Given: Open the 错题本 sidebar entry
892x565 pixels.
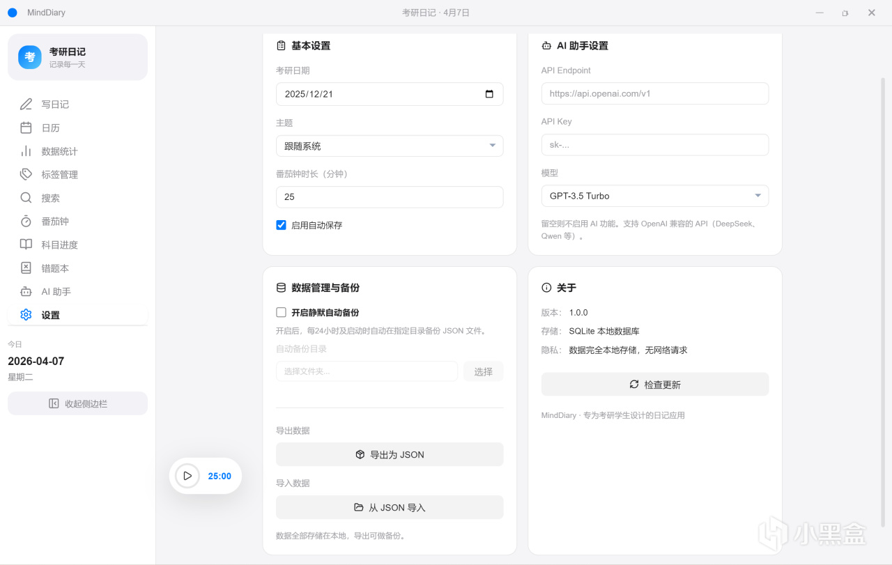Looking at the screenshot, I should [x=77, y=268].
